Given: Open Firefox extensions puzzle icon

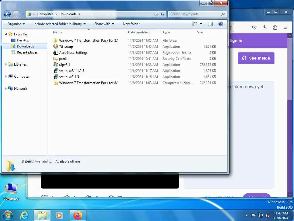Looking at the screenshot, I should click(275, 27).
